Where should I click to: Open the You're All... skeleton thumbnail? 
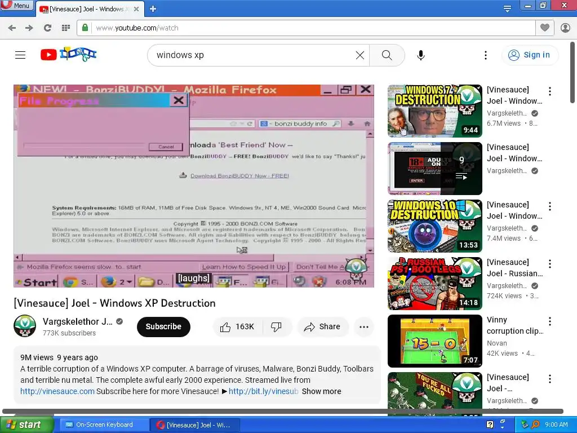coord(434,394)
